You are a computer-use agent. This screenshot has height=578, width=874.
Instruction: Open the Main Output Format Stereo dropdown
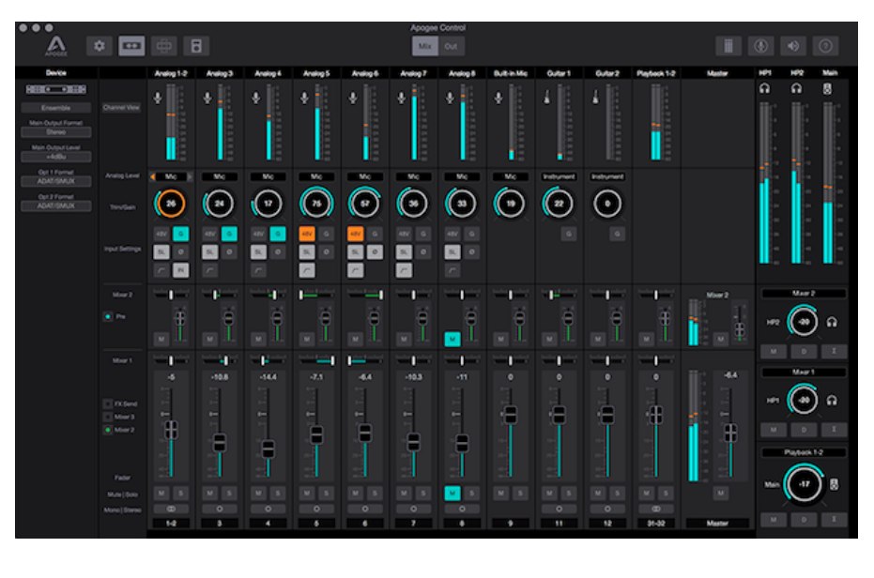[x=57, y=132]
